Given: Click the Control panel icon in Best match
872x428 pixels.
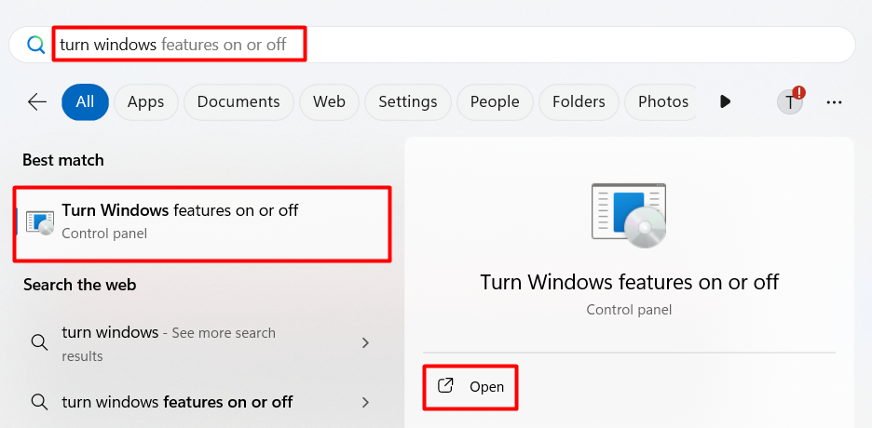Looking at the screenshot, I should tap(40, 223).
